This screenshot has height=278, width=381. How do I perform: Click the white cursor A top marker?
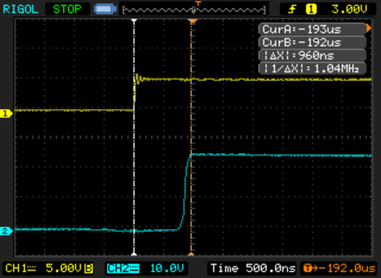134,21
